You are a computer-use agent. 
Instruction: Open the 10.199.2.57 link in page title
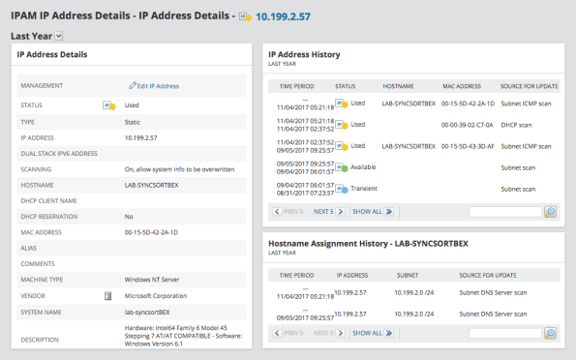pos(283,16)
